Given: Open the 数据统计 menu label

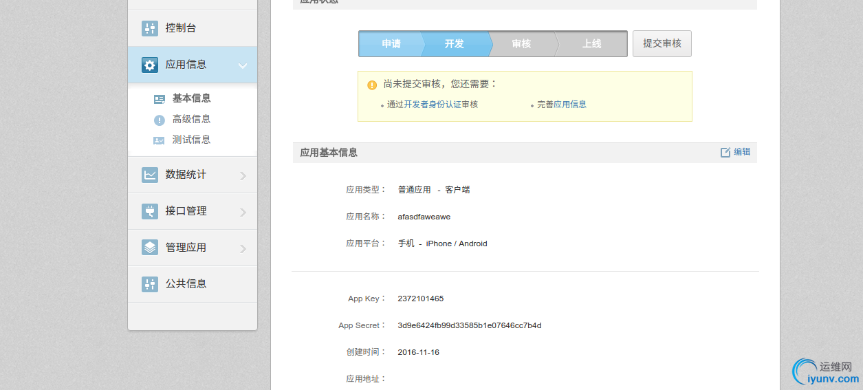Looking at the screenshot, I should (186, 175).
